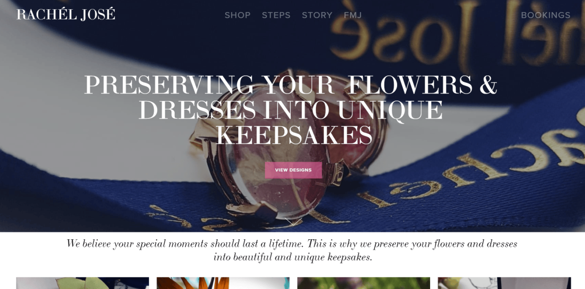The image size is (585, 289).
Task: Open the SHOP menu item
Action: (x=237, y=15)
